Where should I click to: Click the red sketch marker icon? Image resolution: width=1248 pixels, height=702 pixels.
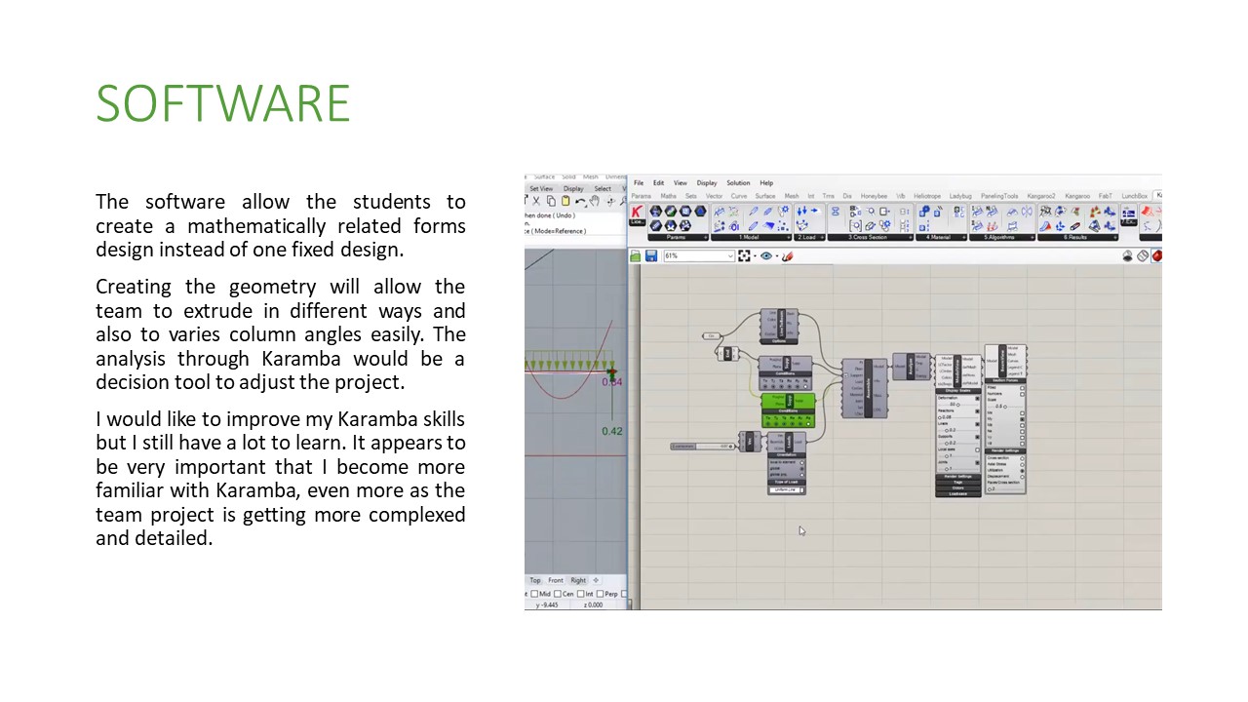[787, 256]
